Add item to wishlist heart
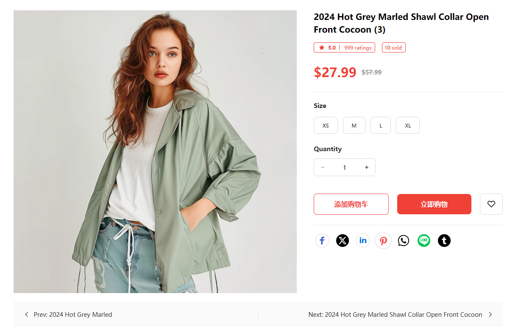This screenshot has height=335, width=521. coord(491,204)
